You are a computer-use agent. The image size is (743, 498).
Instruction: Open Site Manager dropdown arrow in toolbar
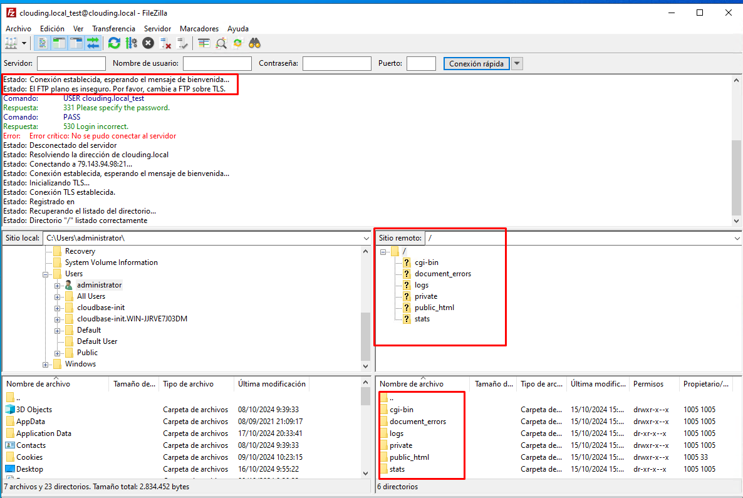[24, 44]
